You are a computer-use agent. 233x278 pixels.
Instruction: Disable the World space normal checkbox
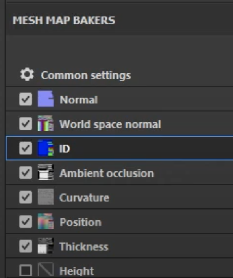coord(26,124)
